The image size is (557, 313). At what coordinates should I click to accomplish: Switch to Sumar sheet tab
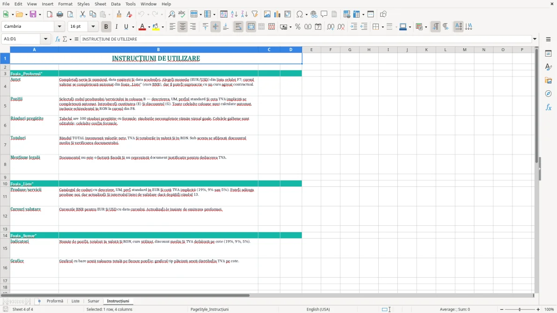(93, 301)
